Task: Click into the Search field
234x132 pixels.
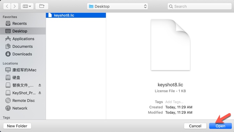Action: click(x=200, y=6)
